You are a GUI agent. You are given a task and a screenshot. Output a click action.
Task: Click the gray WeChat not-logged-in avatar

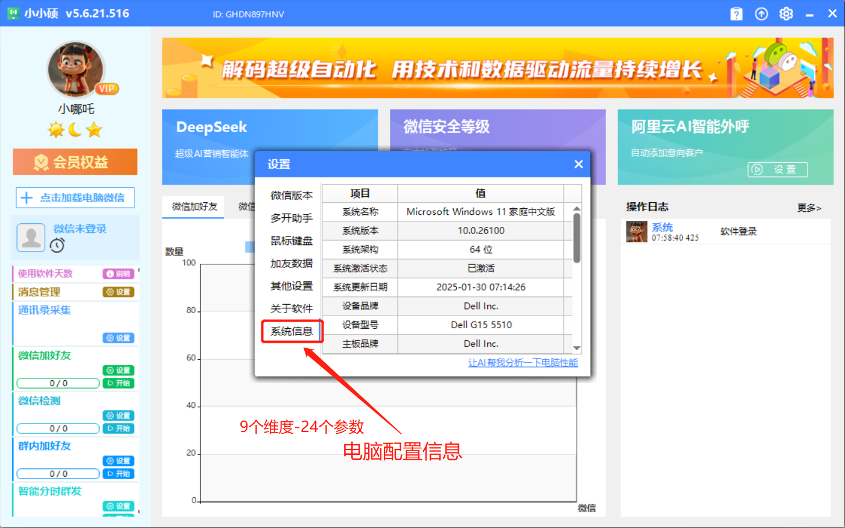point(31,237)
